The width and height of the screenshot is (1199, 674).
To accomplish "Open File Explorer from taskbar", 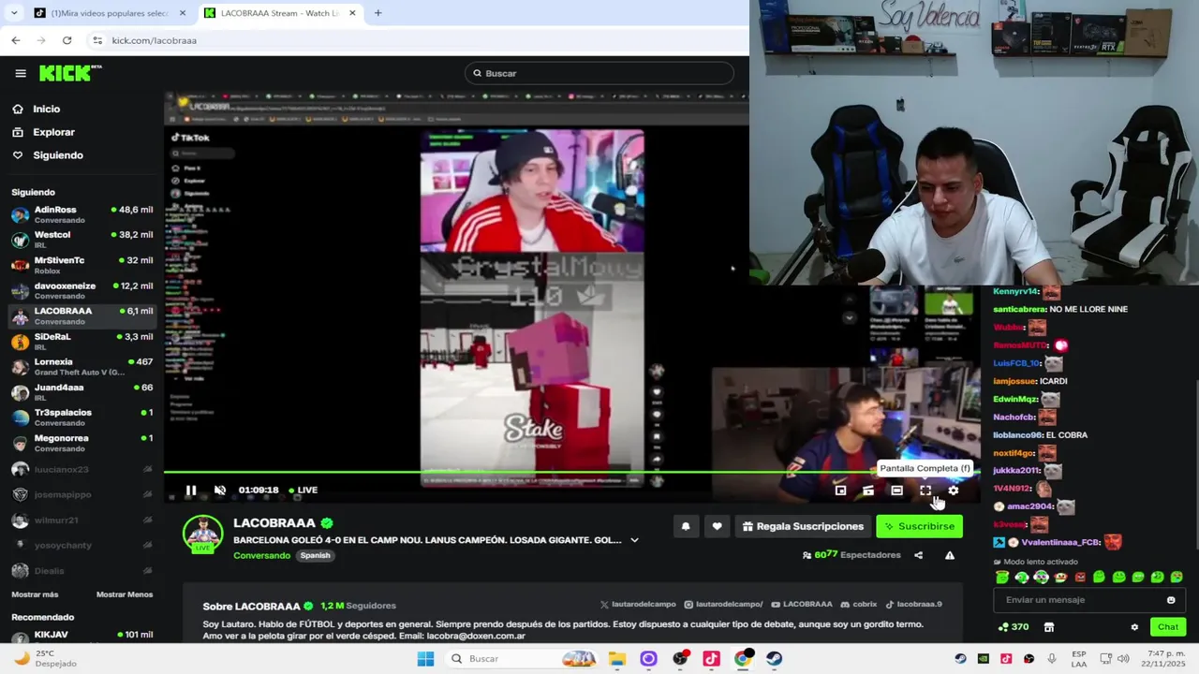I will 616,659.
